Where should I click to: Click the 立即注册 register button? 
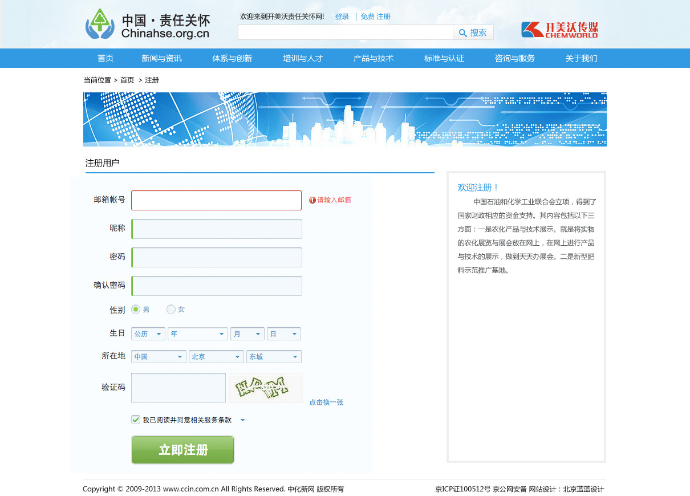(x=182, y=449)
